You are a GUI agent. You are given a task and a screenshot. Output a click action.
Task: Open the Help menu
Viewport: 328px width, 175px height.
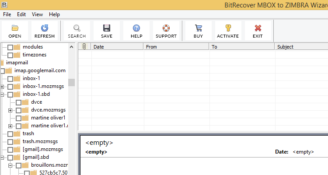tap(54, 14)
